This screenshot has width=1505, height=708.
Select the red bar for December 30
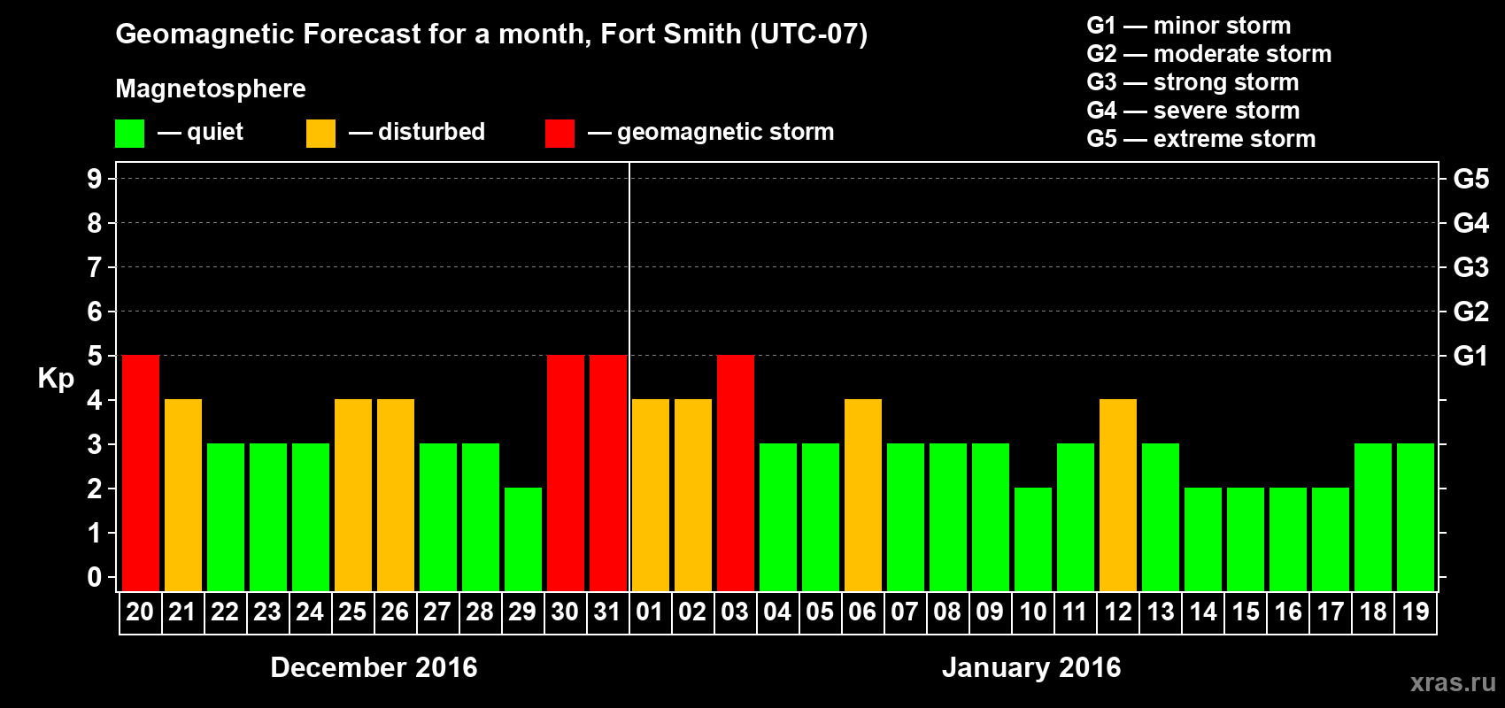(x=566, y=473)
